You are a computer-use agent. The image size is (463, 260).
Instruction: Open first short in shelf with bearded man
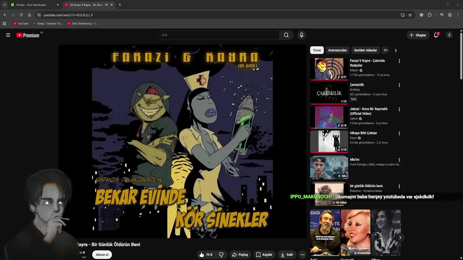coord(325,232)
